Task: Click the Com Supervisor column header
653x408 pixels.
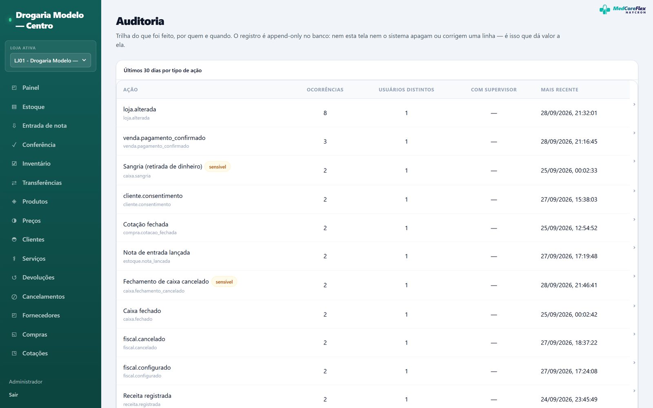Action: pyautogui.click(x=494, y=90)
